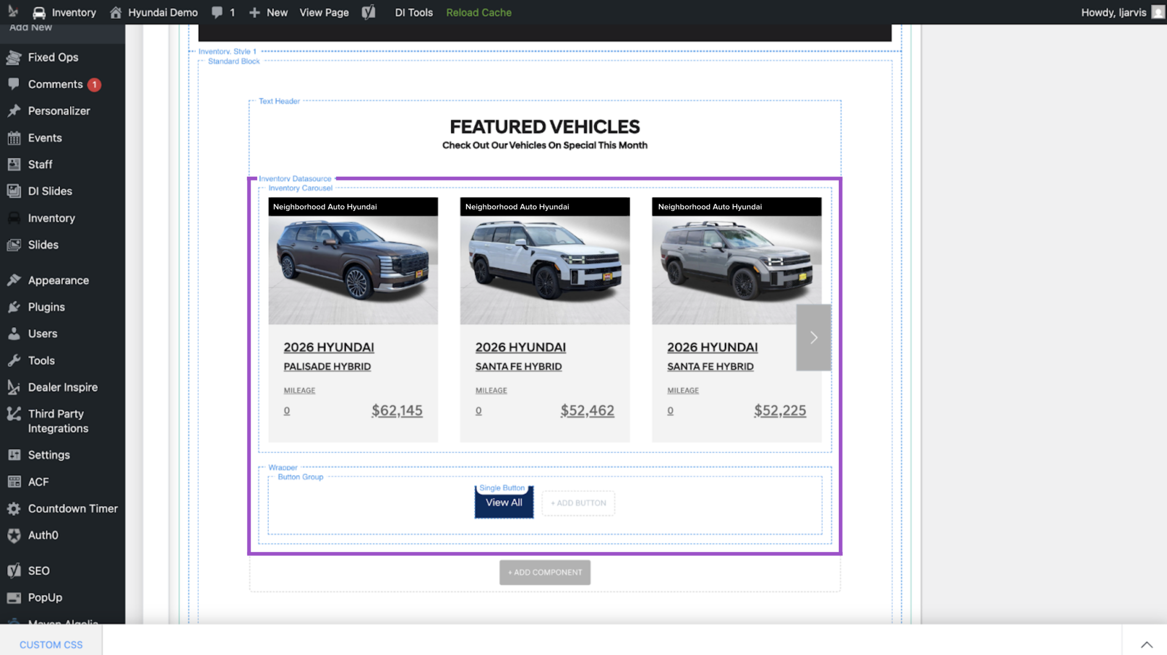The height and width of the screenshot is (655, 1167).
Task: Open the Yoast SEO icon in admin bar
Action: coord(368,12)
